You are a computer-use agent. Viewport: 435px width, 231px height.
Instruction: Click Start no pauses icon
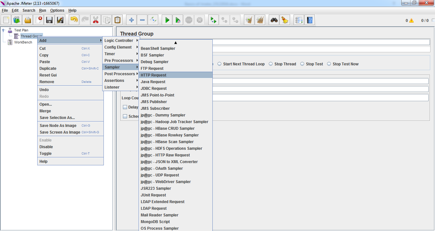coord(178,20)
